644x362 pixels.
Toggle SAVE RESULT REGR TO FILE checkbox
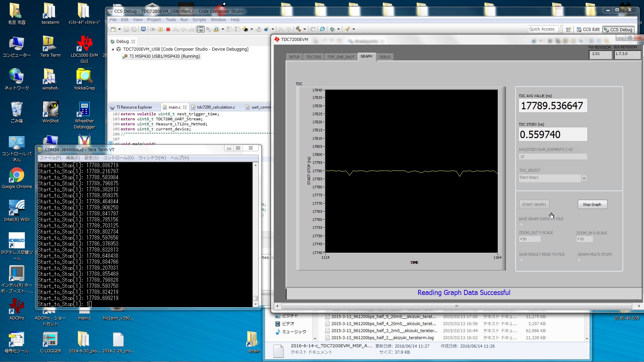pyautogui.click(x=521, y=260)
